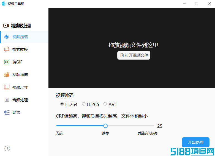The height and width of the screenshot is (156, 215).
Task: Click the 视频编码 heading
Action: [x=65, y=95]
